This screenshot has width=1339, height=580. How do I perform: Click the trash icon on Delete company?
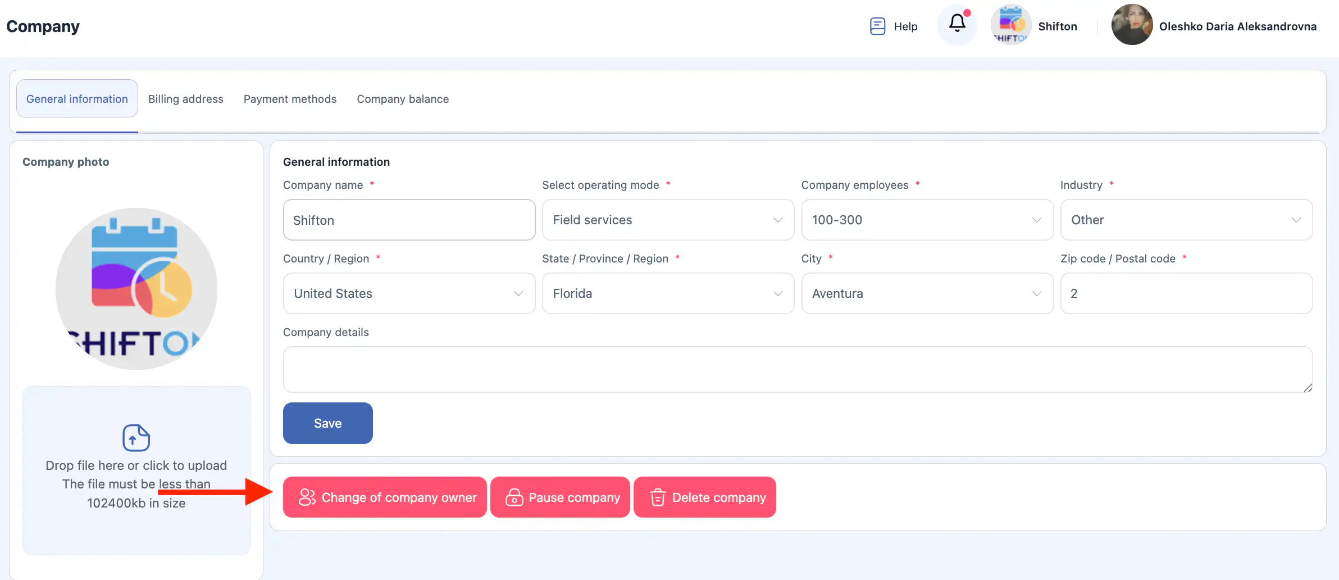tap(657, 497)
